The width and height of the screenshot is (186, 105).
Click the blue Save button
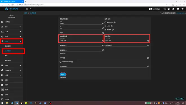(63, 74)
